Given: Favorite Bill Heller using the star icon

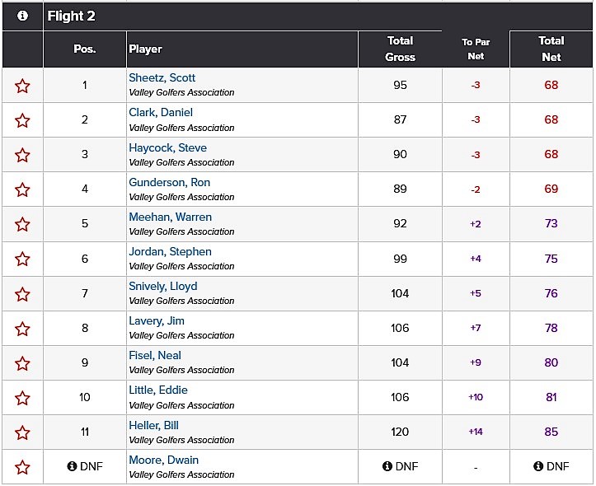Looking at the screenshot, I should coord(22,432).
